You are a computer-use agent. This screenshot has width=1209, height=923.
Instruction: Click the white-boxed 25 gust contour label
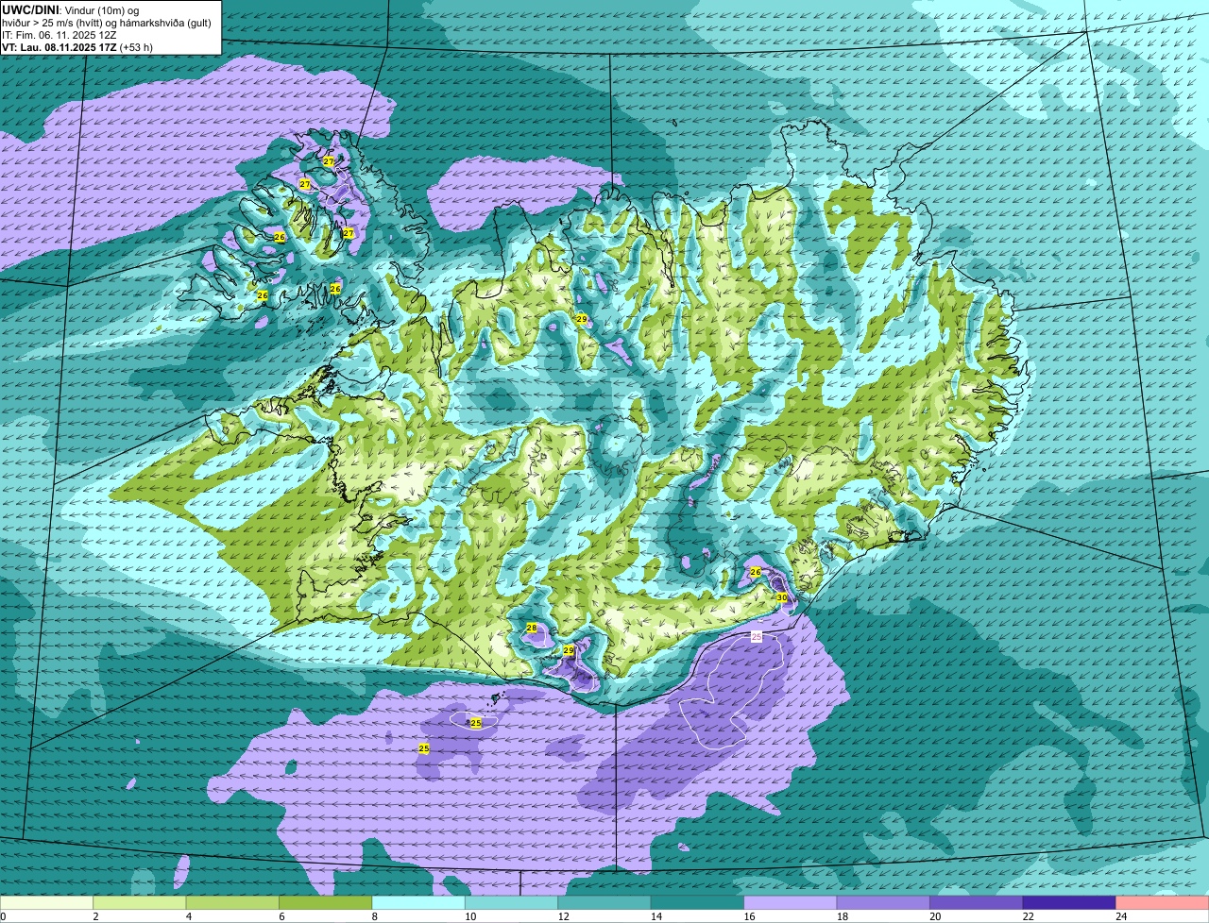[757, 637]
